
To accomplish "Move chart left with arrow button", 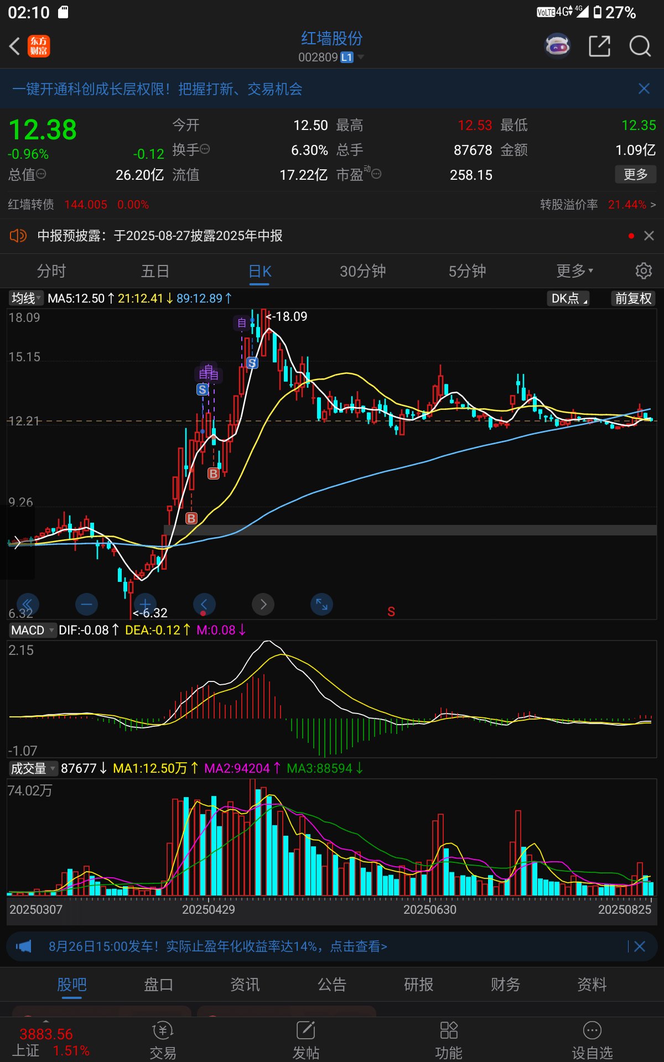I will pyautogui.click(x=204, y=604).
